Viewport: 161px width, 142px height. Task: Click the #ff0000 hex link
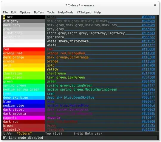point(148,49)
